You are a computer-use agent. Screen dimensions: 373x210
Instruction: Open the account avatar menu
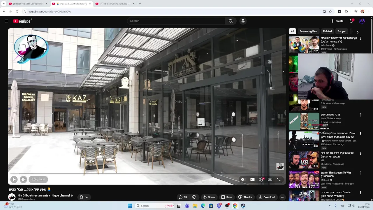click(x=362, y=21)
